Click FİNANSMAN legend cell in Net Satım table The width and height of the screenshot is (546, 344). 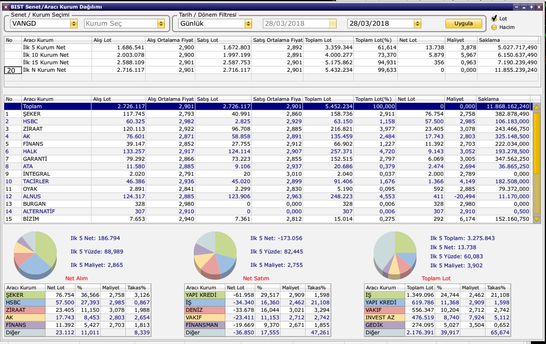[204, 325]
